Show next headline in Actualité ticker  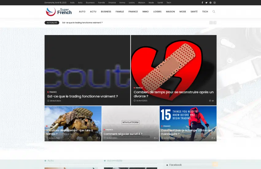[215, 22]
